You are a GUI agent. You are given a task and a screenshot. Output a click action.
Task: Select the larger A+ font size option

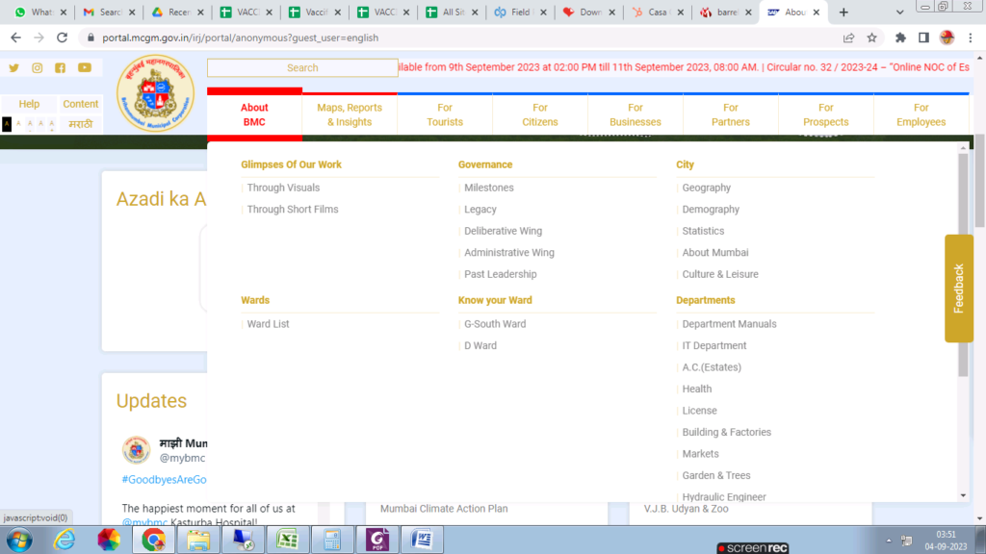(52, 123)
